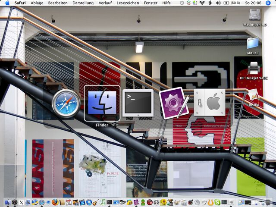This screenshot has width=276, height=207.
Task: Open the Trash in the Dock
Action: coord(268,202)
